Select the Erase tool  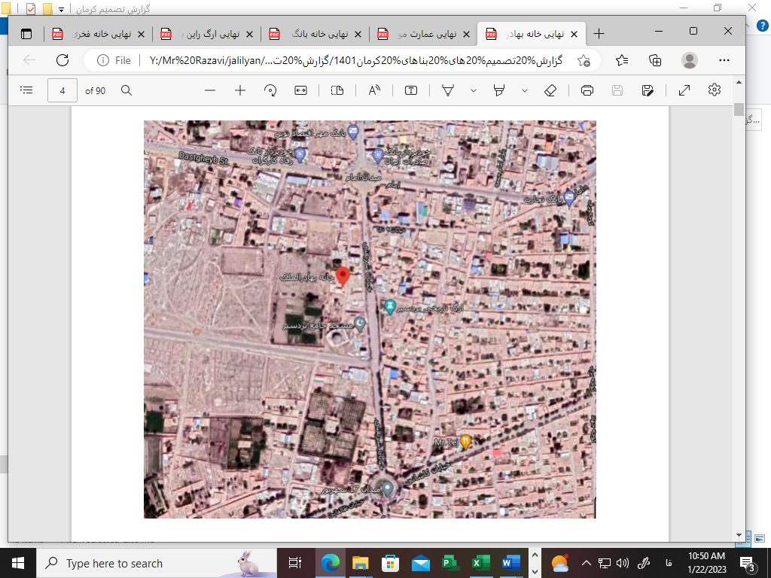[550, 90]
